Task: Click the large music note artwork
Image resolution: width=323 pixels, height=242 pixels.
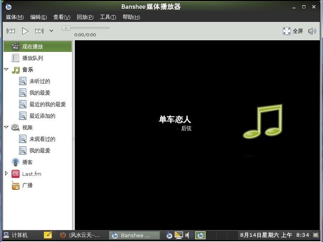Action: tap(262, 122)
